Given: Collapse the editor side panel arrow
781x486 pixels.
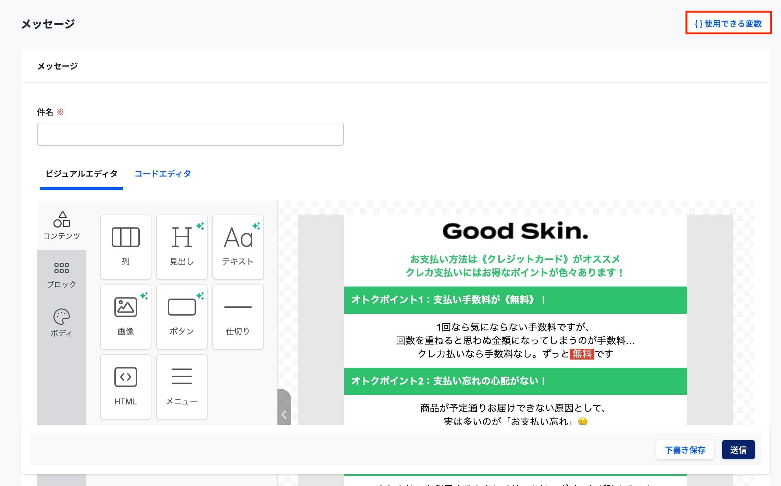Looking at the screenshot, I should pos(284,414).
